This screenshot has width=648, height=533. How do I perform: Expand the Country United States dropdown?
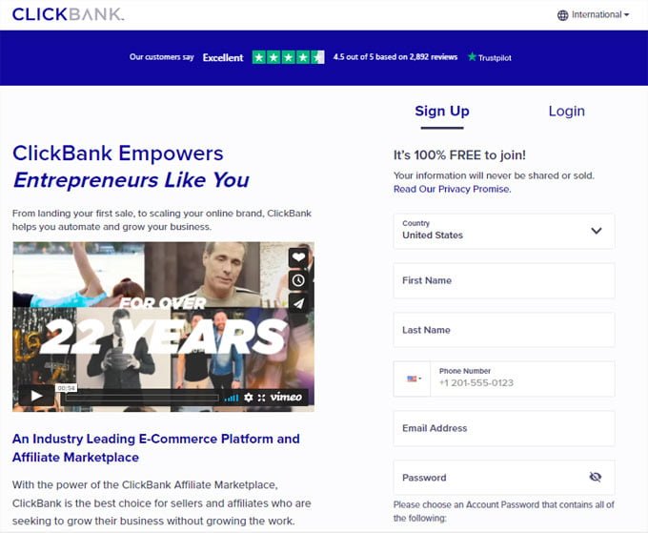pos(504,231)
